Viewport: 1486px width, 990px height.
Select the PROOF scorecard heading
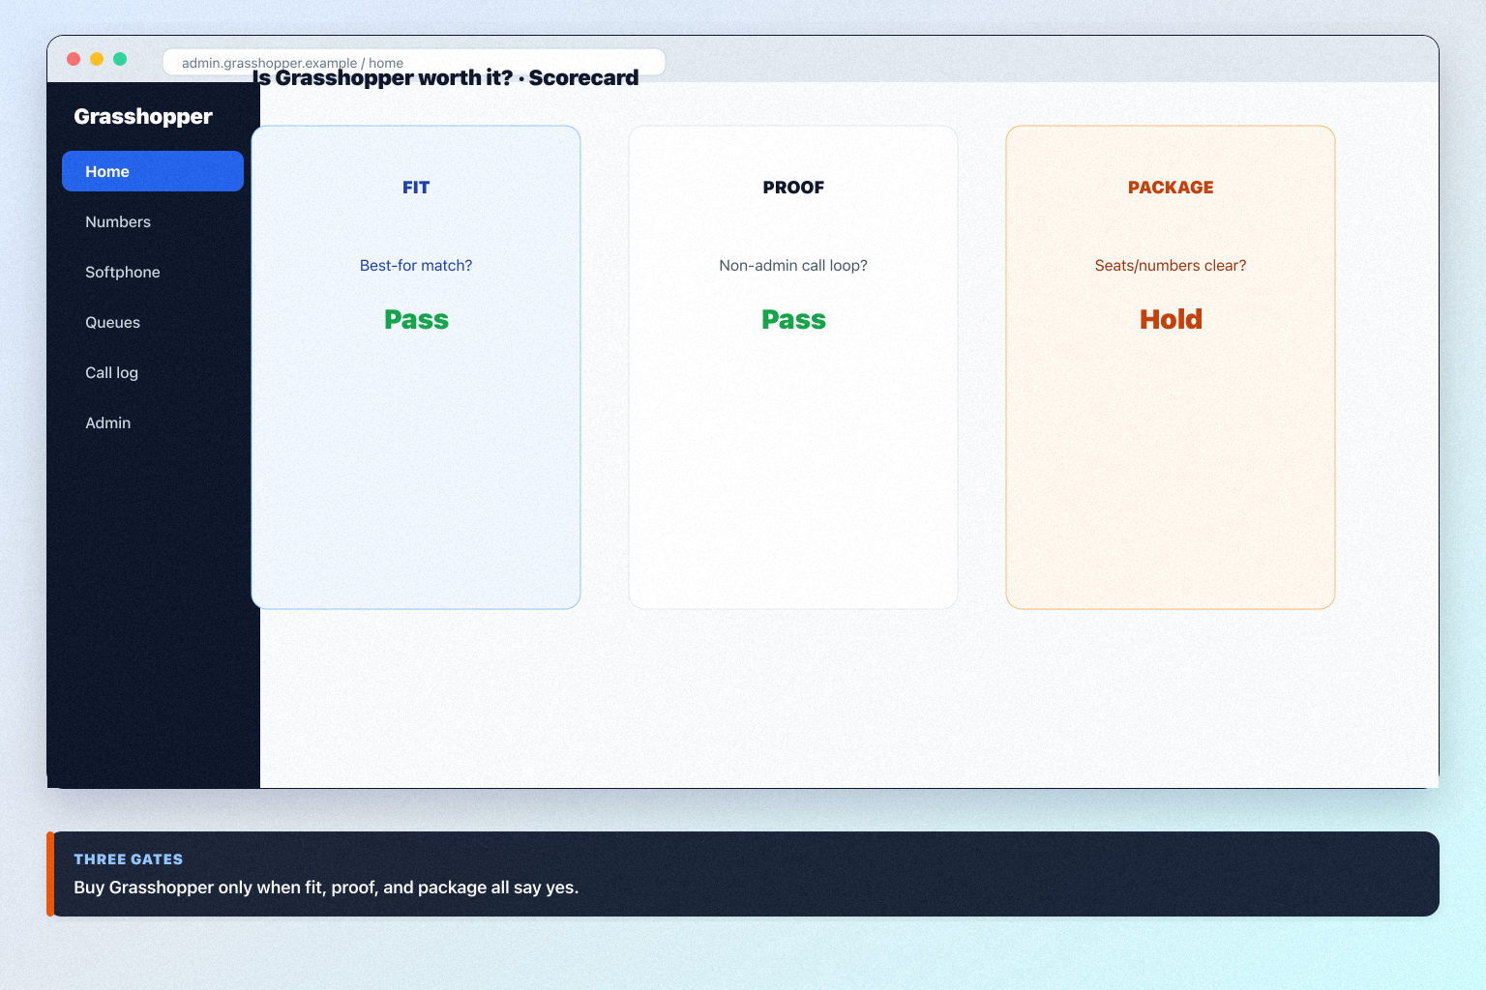[x=793, y=188]
